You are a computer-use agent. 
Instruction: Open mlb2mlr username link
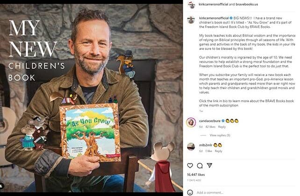coord(206,145)
